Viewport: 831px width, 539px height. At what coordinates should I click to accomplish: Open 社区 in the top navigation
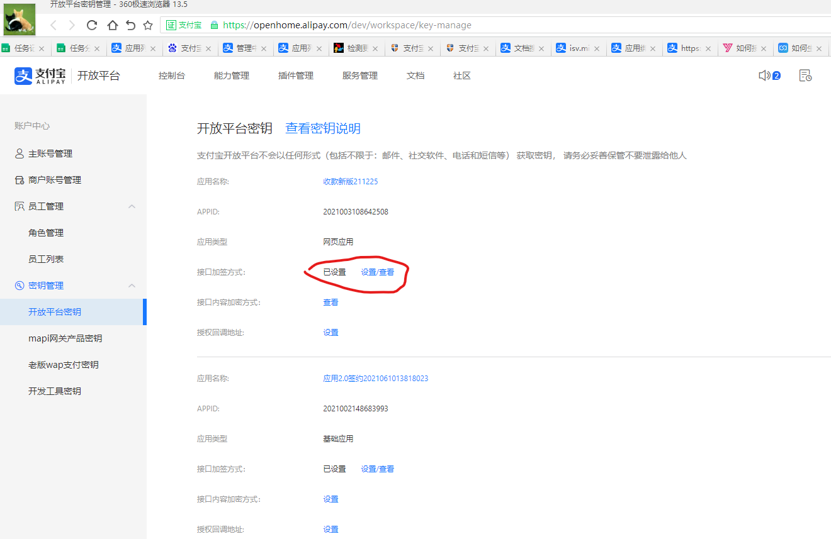coord(462,75)
